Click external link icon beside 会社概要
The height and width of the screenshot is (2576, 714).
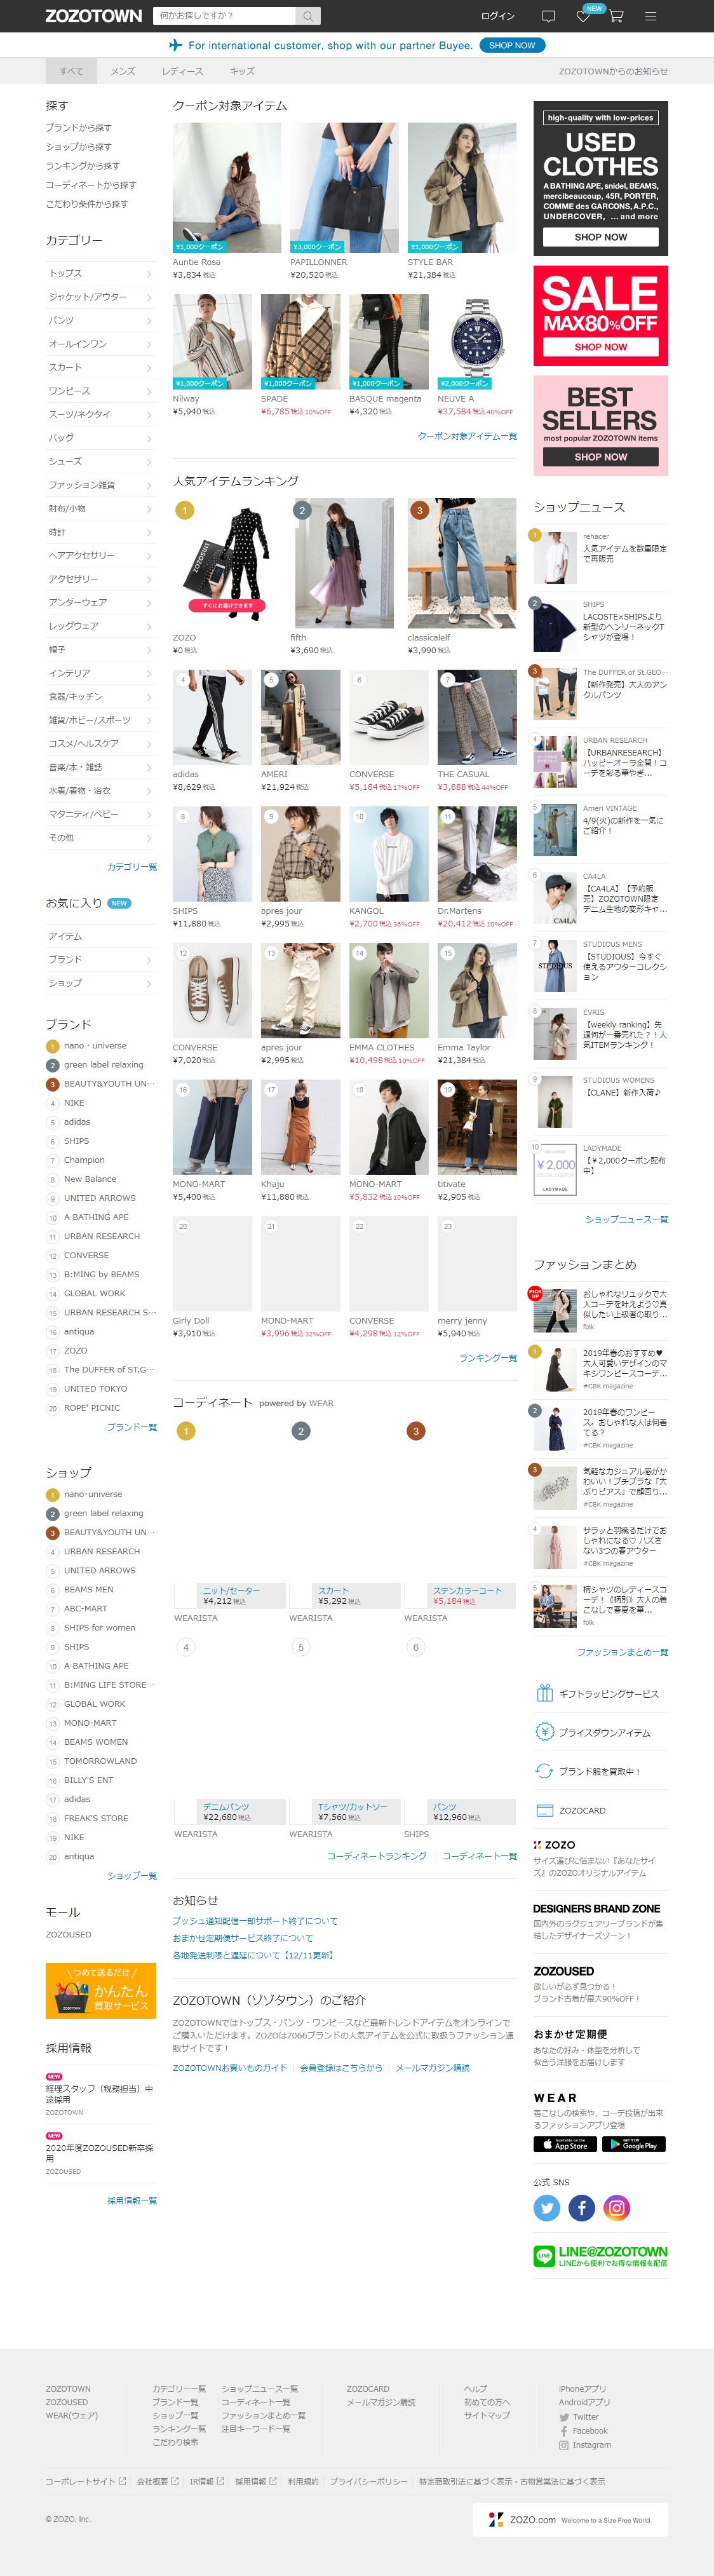[x=175, y=2481]
